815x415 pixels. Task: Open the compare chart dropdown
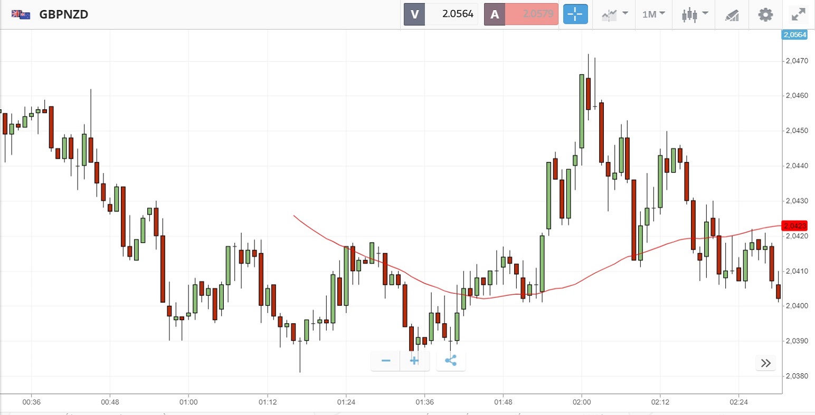614,14
